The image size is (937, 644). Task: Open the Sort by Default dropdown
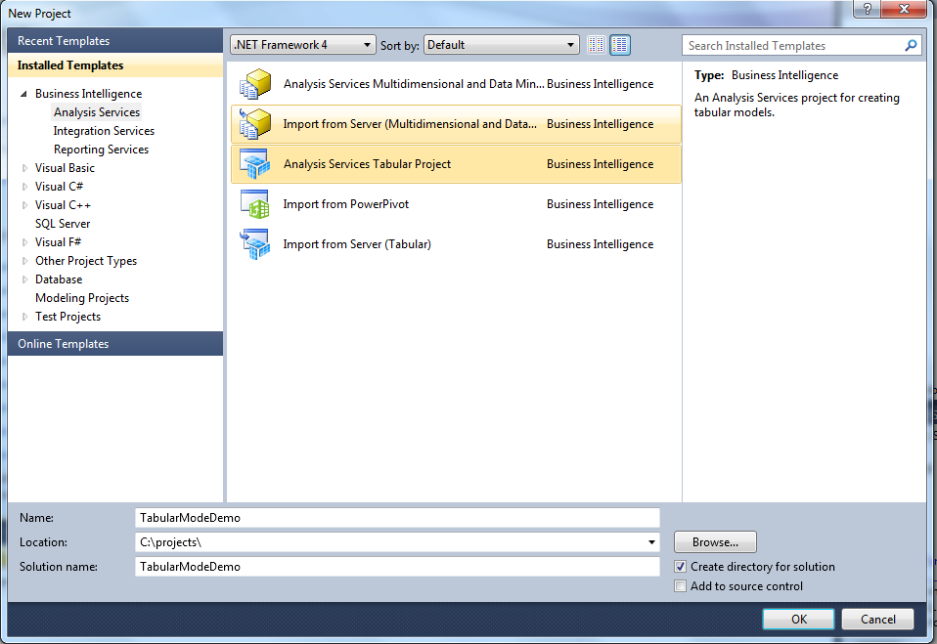[x=502, y=45]
